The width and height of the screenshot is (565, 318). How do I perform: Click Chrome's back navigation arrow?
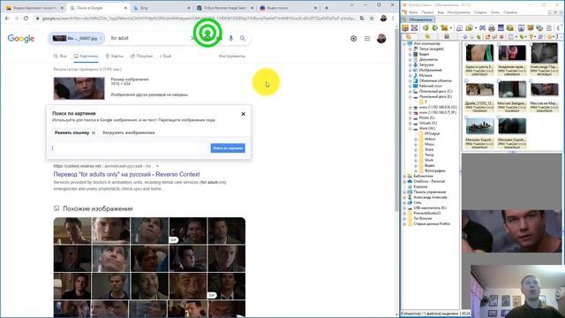7,18
